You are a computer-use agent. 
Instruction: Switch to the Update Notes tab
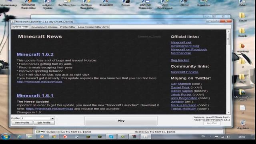(20, 27)
